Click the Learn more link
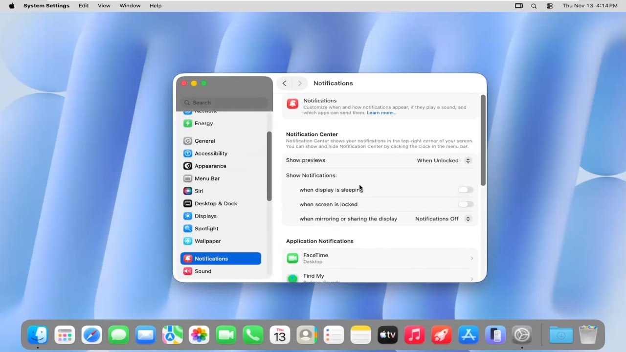 pos(381,113)
